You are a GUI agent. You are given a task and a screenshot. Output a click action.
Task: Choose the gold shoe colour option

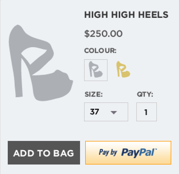(123, 69)
